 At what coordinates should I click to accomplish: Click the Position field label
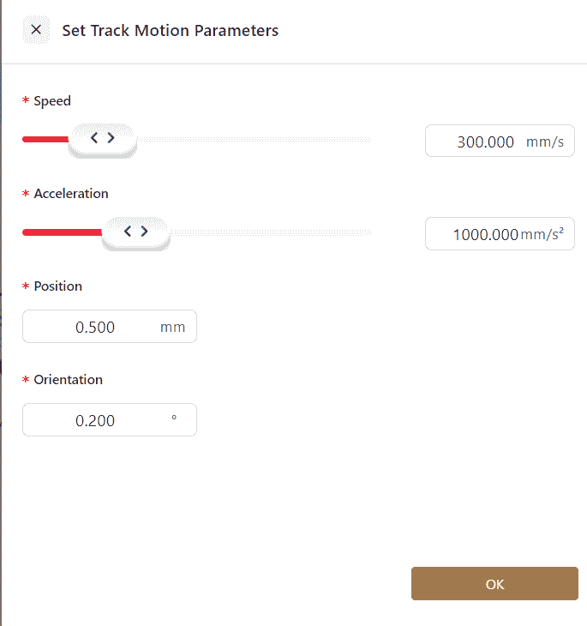point(58,286)
